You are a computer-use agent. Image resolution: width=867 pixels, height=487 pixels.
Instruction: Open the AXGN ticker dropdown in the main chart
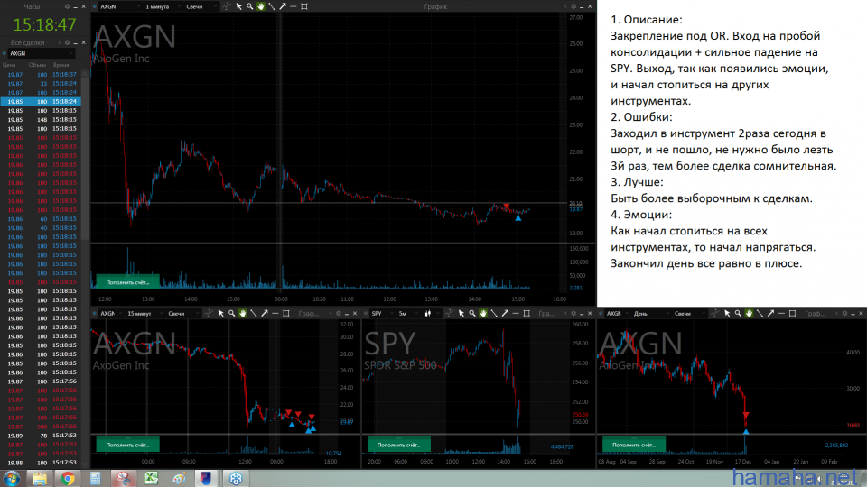tap(119, 6)
